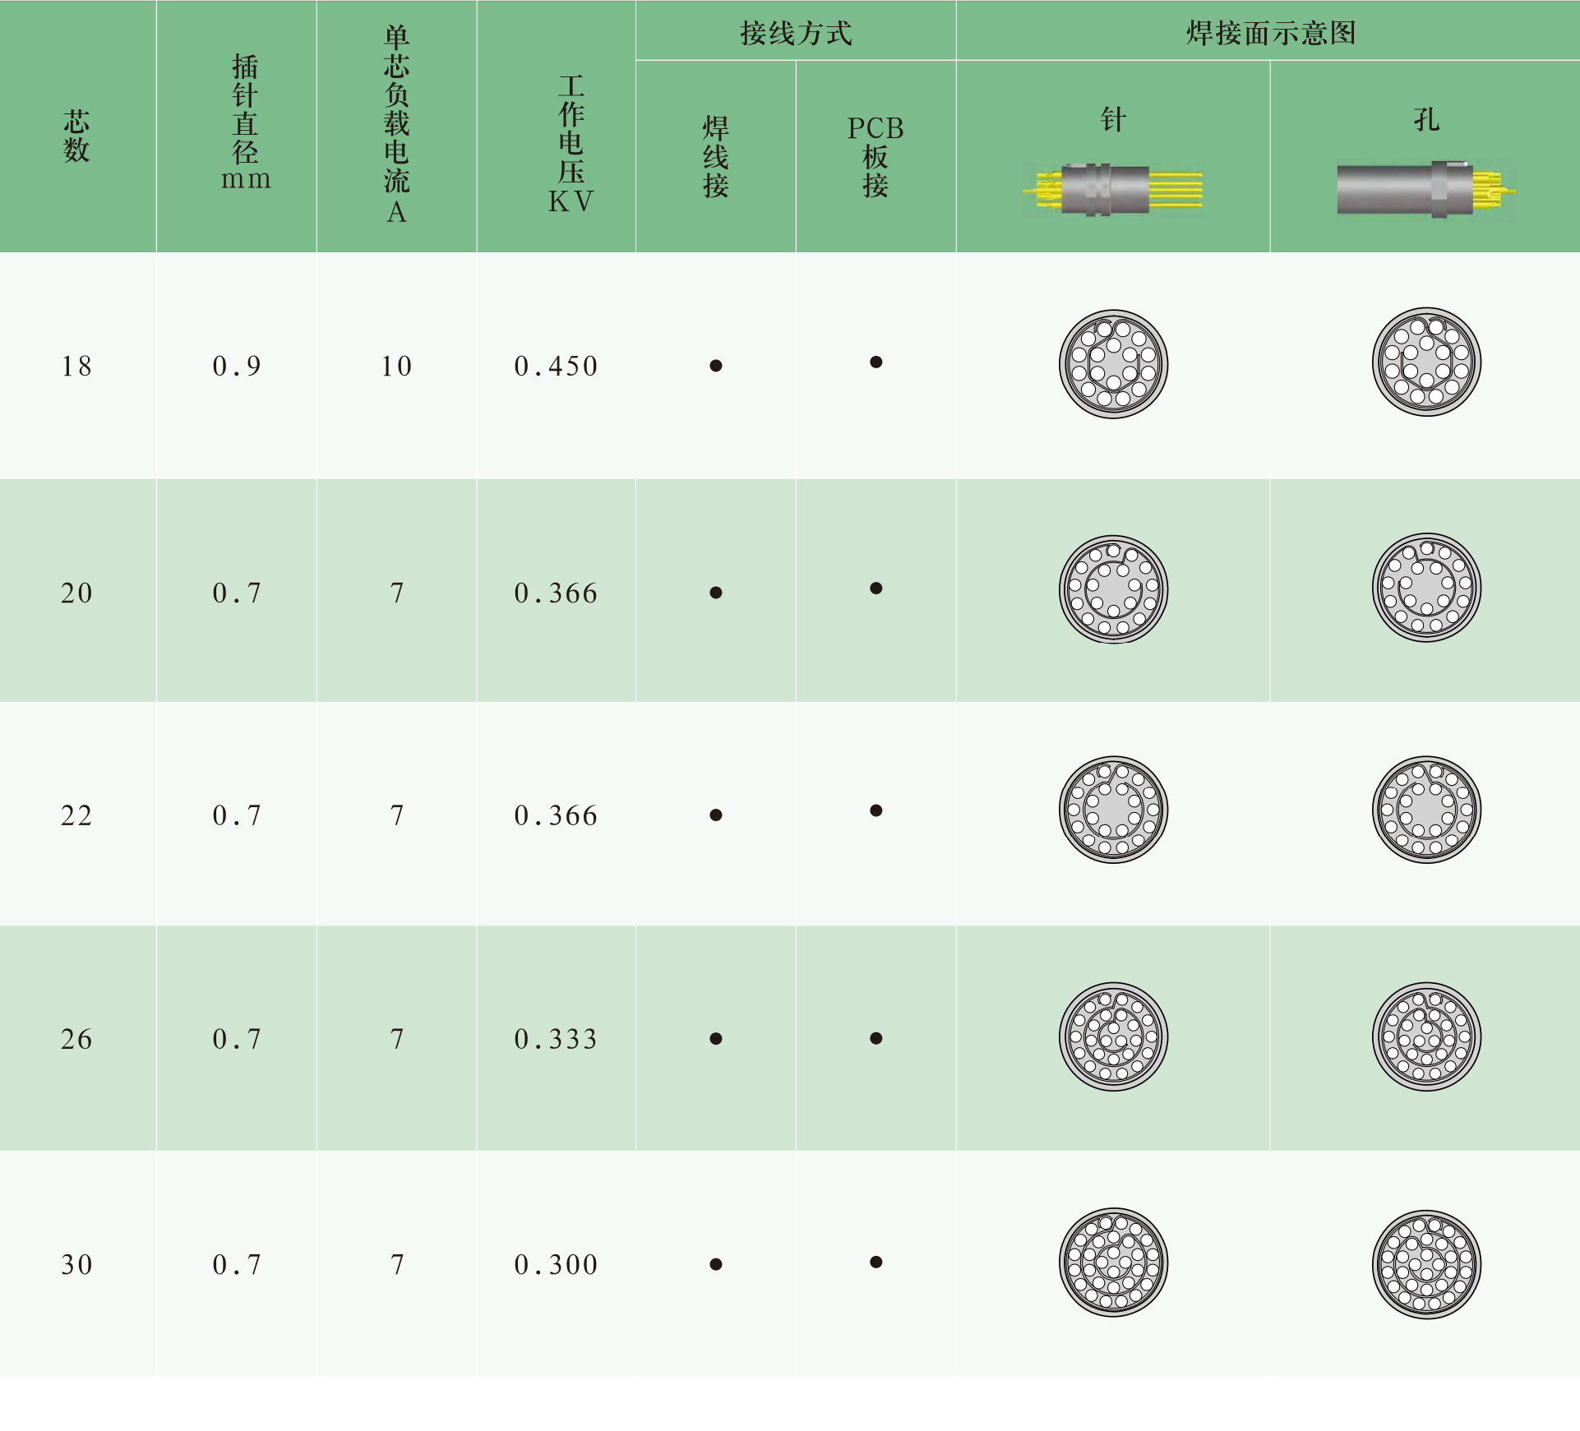The width and height of the screenshot is (1580, 1431).
Task: Select the 18-core pin solder diagram
Action: [x=1113, y=364]
